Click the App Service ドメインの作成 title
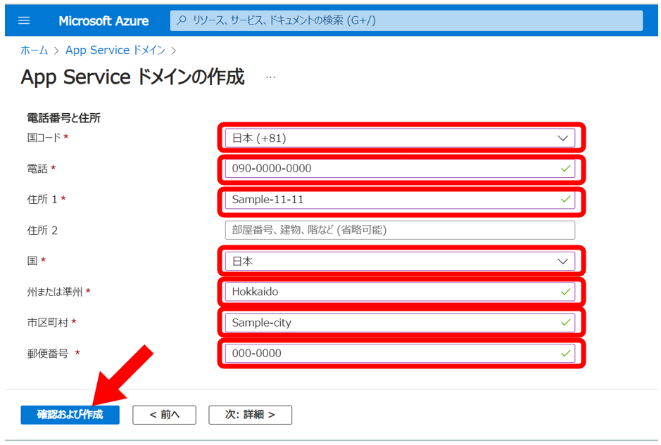661x445 pixels. coord(132,77)
